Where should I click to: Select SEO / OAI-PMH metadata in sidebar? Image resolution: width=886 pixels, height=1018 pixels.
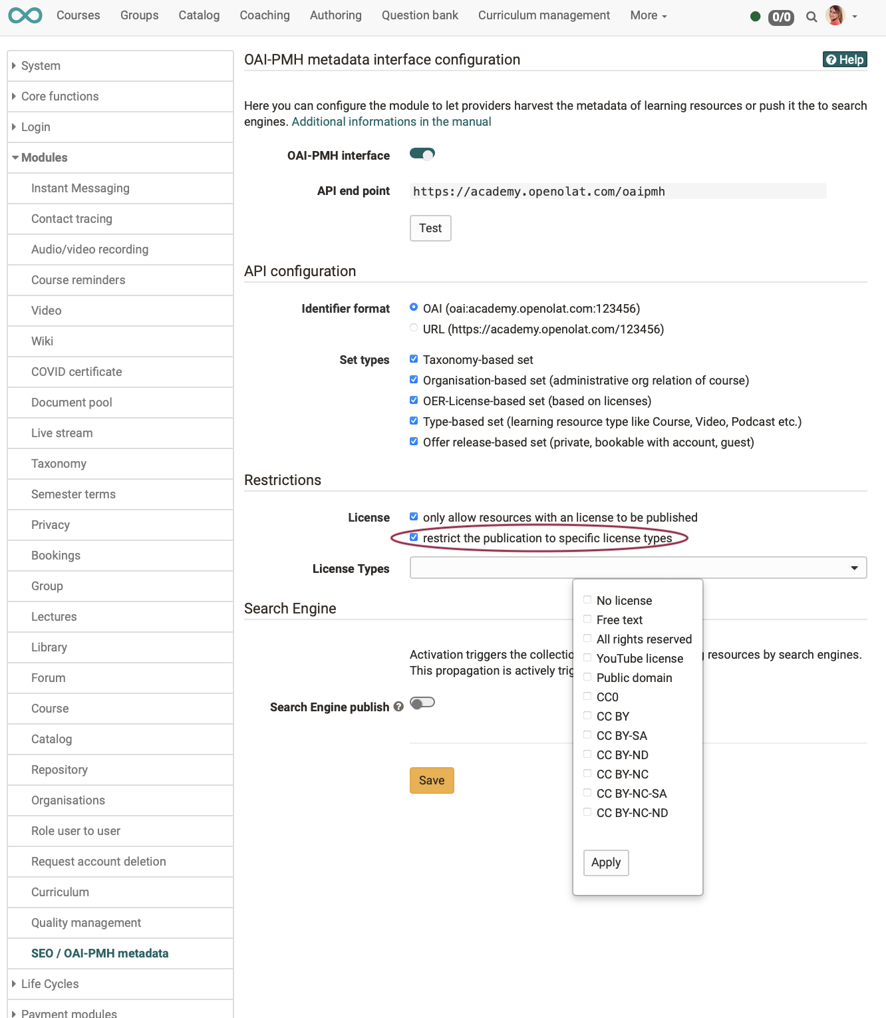pyautogui.click(x=100, y=953)
